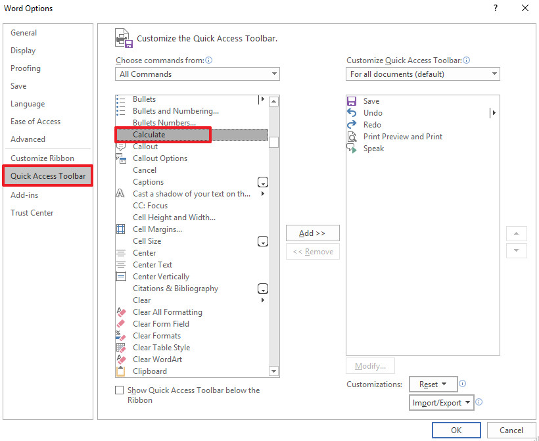Open the Trust Center category
This screenshot has height=441, width=539.
[32, 213]
